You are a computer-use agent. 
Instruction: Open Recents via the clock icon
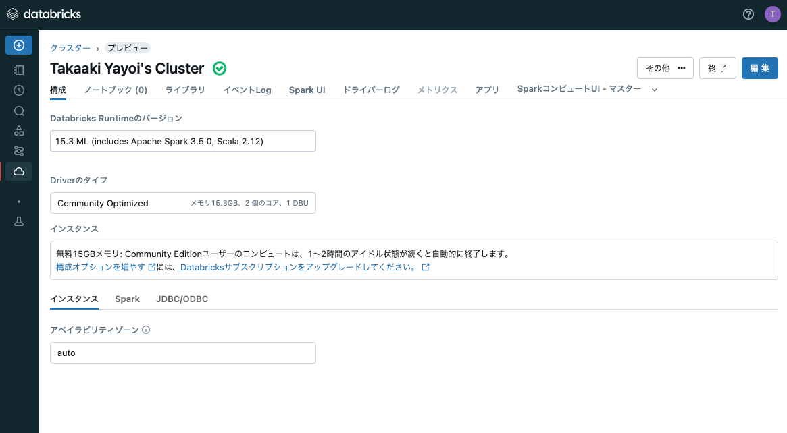[18, 90]
